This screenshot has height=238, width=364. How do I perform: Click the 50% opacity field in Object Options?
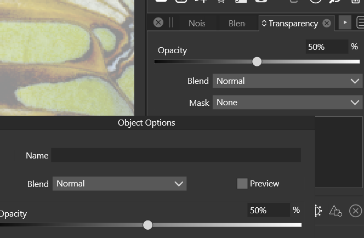click(268, 210)
